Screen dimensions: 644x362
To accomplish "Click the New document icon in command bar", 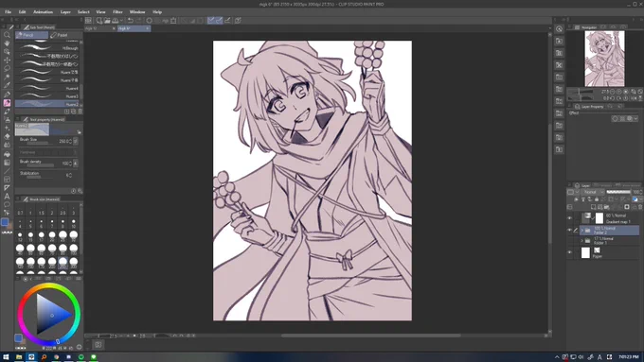I will 99,20.
